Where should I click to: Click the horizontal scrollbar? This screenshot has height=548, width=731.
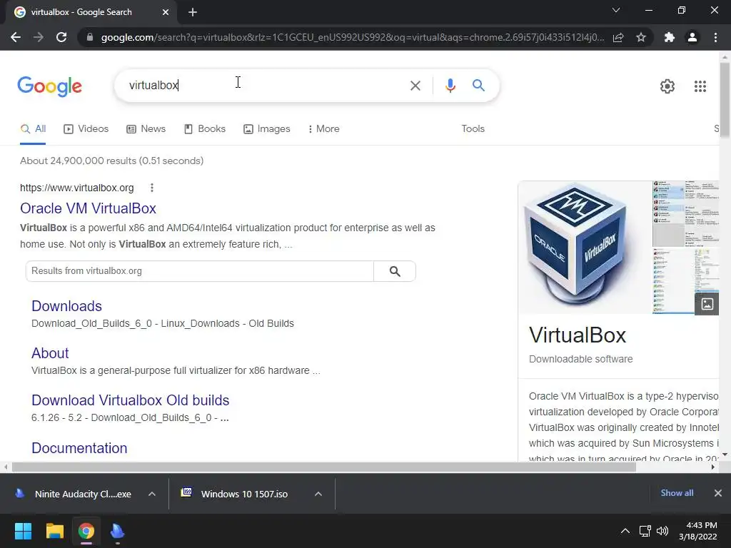[323, 467]
